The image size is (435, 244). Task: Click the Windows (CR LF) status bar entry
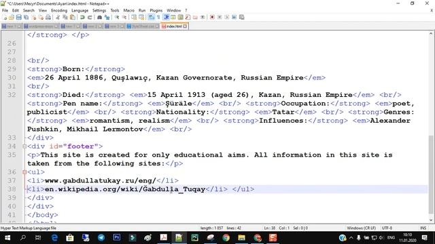361,228
